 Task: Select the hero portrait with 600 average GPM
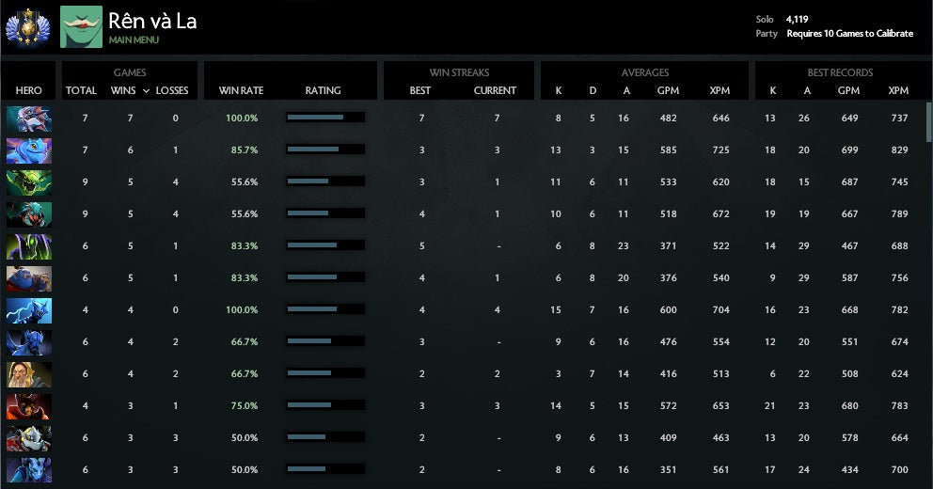pos(29,310)
